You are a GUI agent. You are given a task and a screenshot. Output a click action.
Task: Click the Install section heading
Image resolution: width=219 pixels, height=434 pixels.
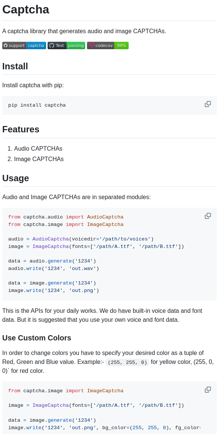15,66
